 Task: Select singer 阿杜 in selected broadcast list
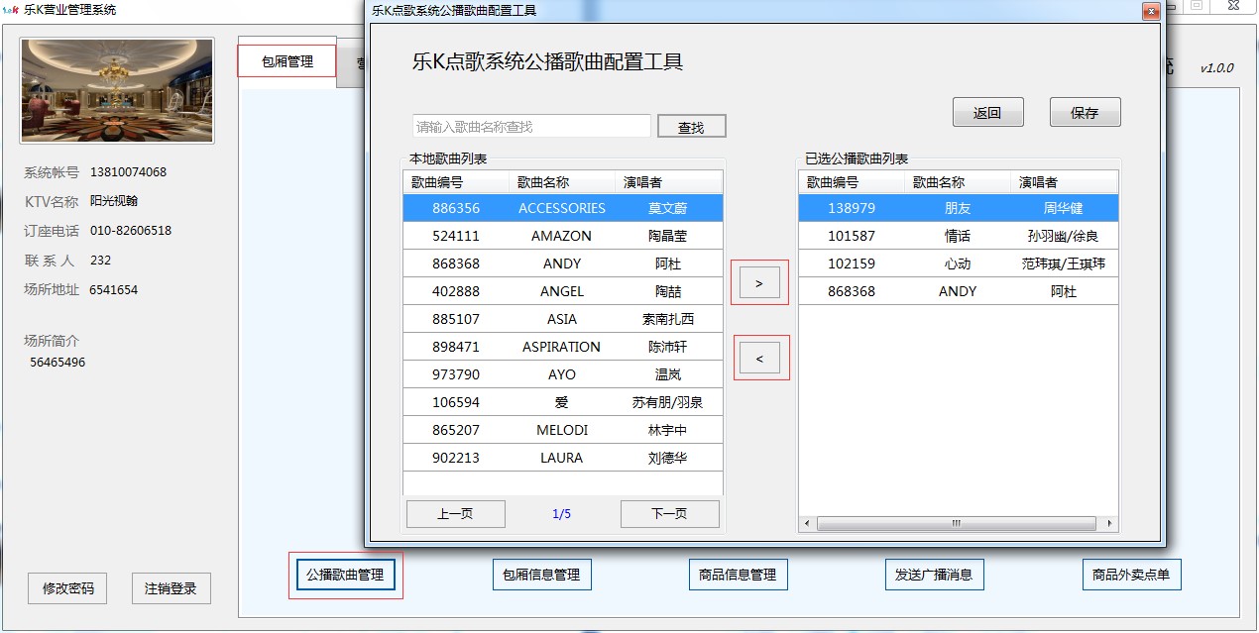click(x=1064, y=291)
